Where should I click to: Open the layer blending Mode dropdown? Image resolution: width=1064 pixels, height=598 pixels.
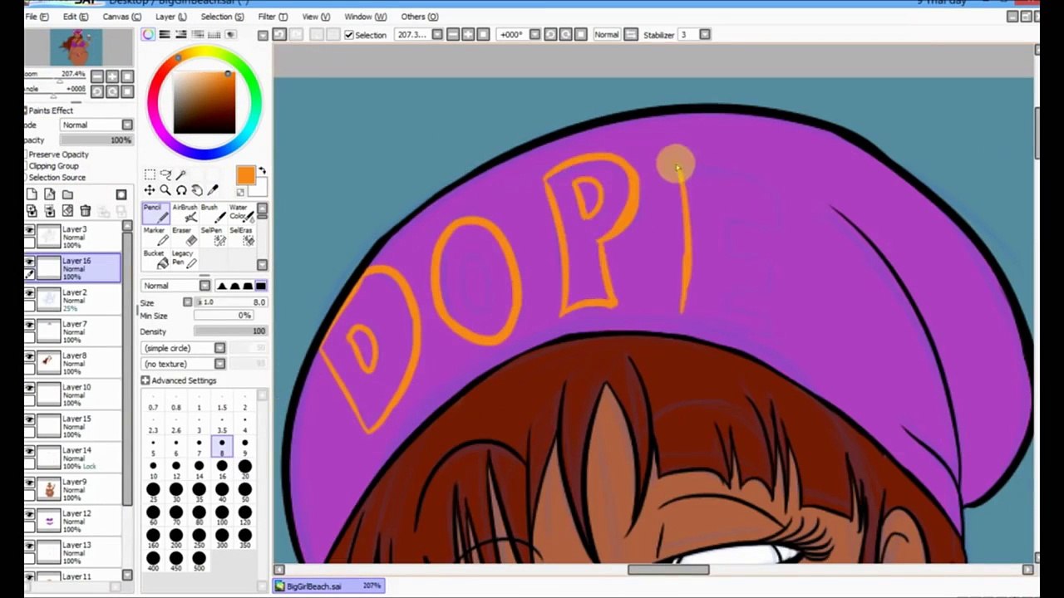pos(96,125)
